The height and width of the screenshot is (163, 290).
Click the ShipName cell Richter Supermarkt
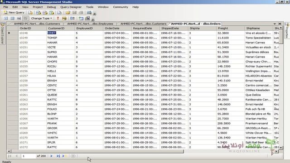tap(259, 66)
